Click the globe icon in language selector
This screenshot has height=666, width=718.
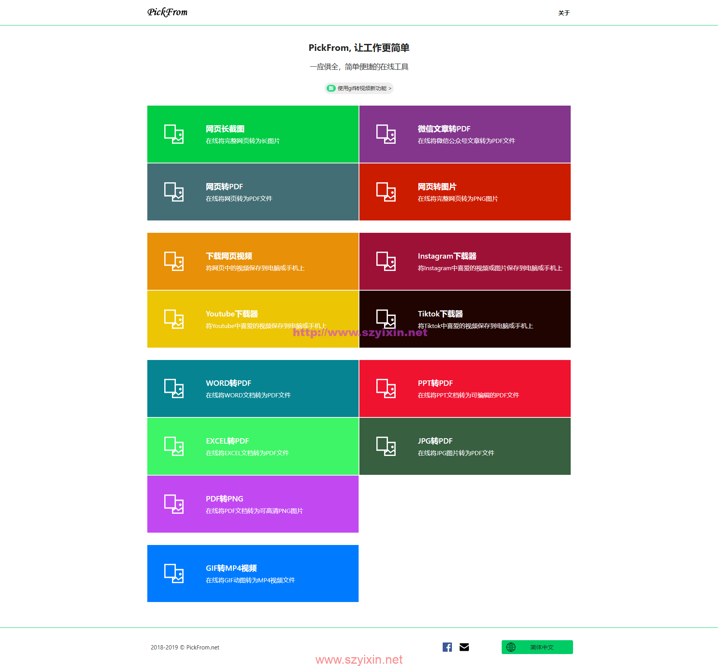pyautogui.click(x=511, y=647)
